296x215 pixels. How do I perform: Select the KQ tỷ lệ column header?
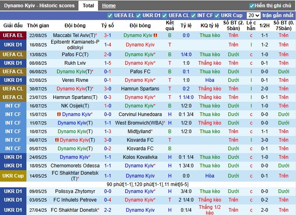point(209,26)
